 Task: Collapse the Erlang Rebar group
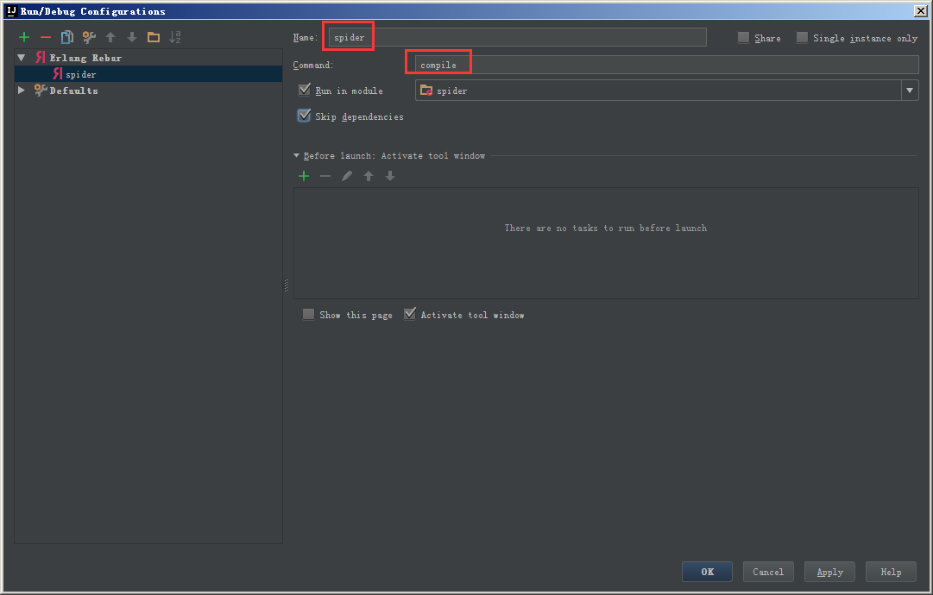pyautogui.click(x=21, y=57)
